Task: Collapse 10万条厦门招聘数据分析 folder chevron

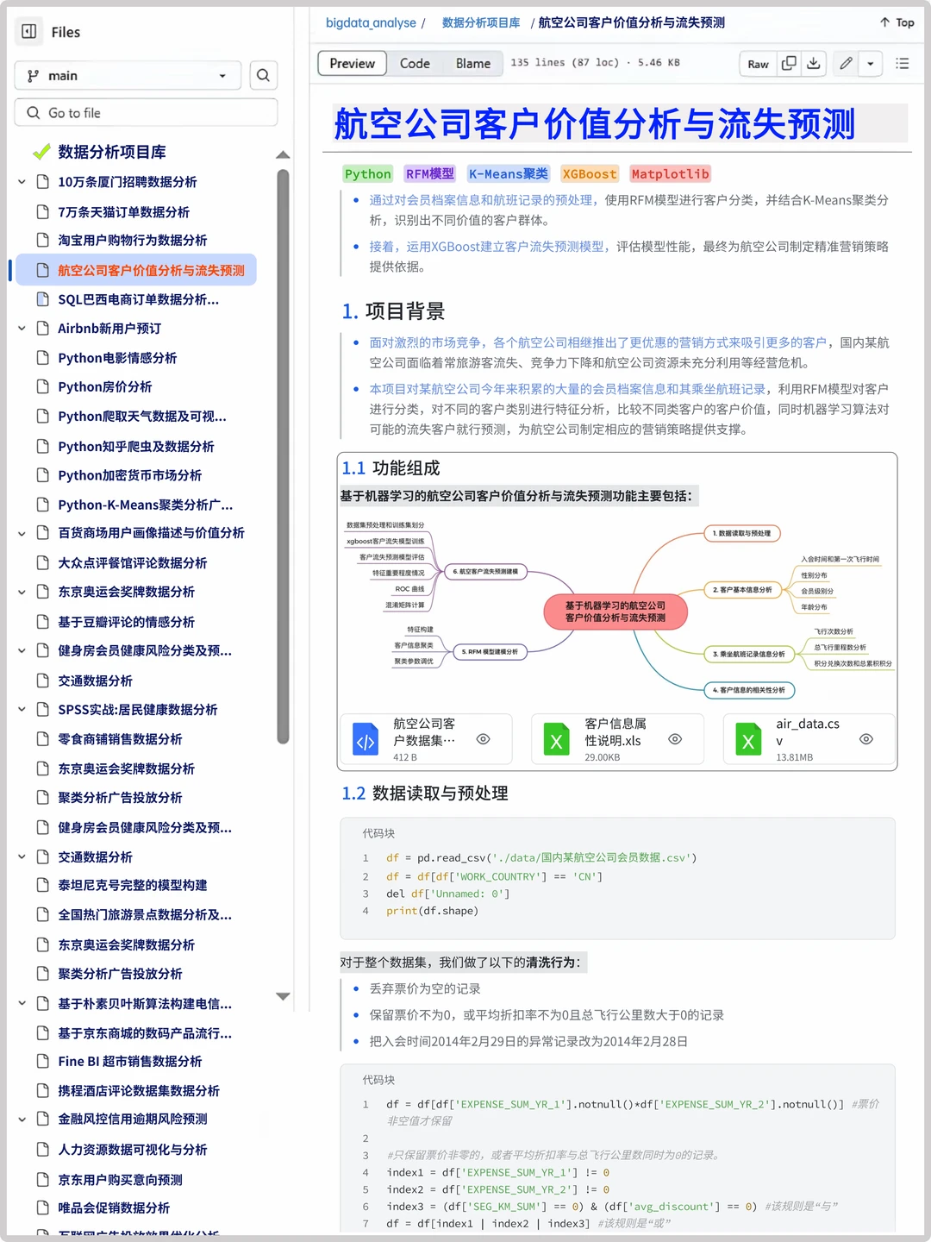Action: click(x=22, y=182)
